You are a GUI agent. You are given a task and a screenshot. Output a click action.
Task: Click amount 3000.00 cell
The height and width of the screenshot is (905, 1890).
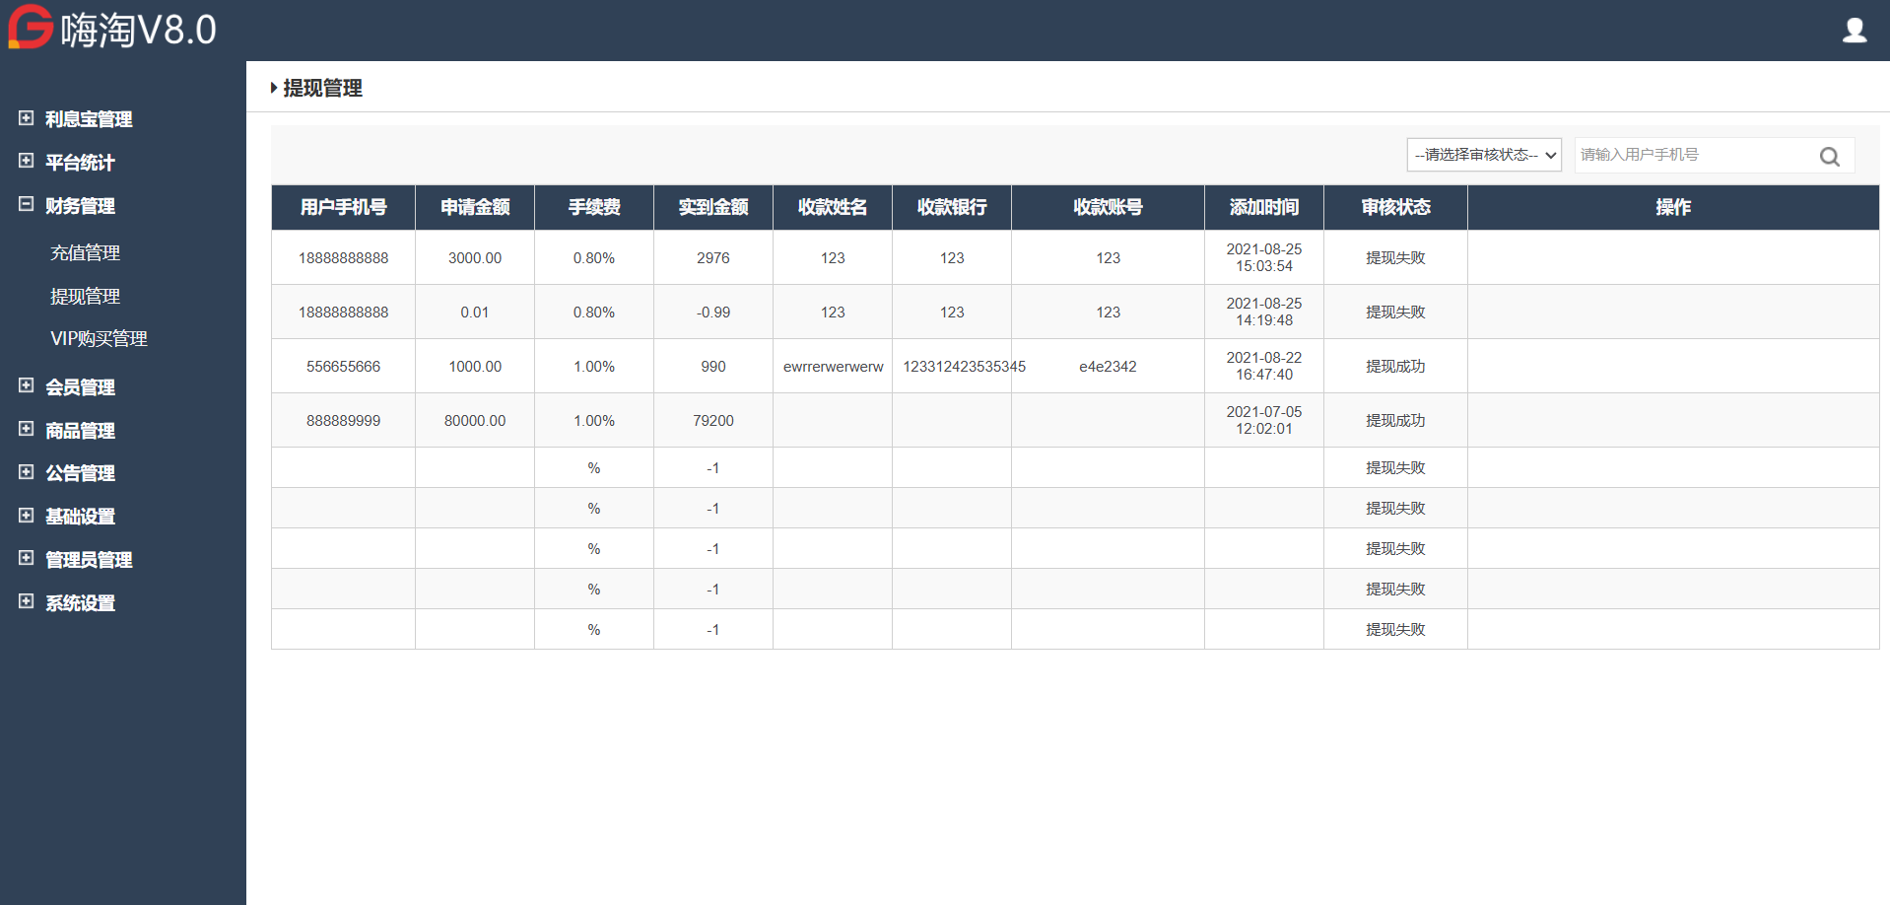pos(475,258)
